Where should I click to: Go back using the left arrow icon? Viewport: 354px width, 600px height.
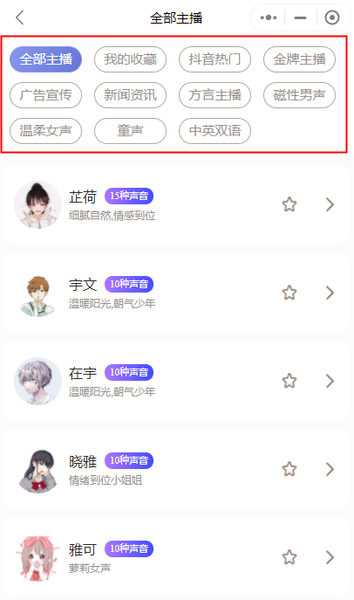20,17
